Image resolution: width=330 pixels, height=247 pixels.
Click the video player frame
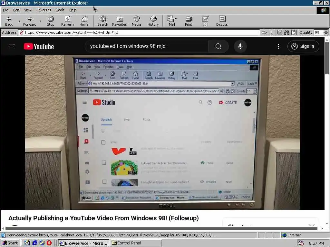pos(162,132)
